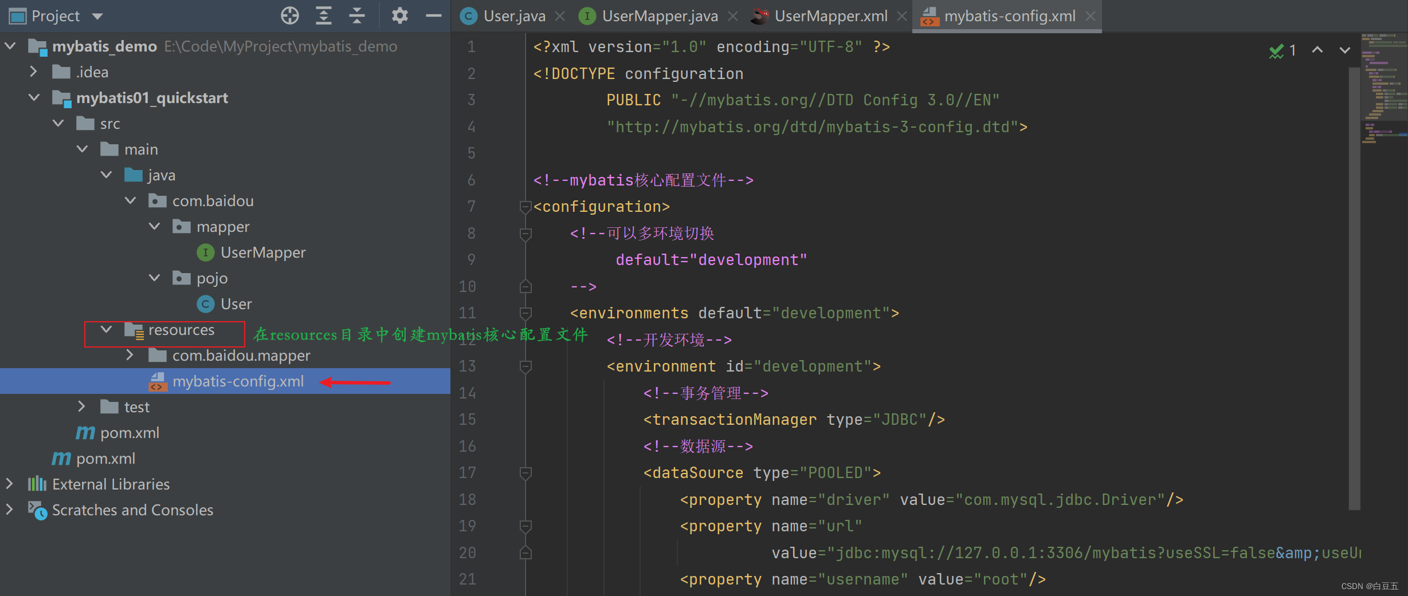1408x596 pixels.
Task: Click the editor vertical scrollbar
Action: 1355,288
